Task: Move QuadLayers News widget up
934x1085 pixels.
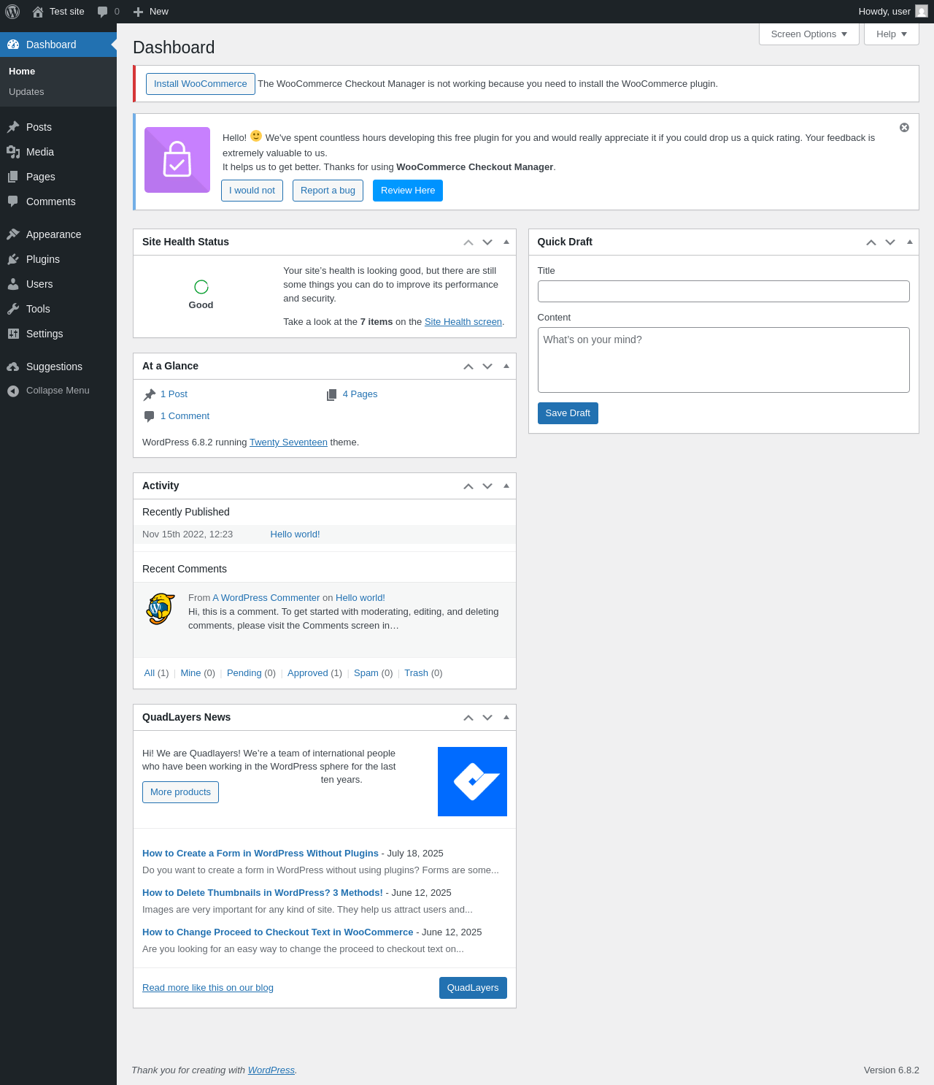Action: pyautogui.click(x=468, y=718)
